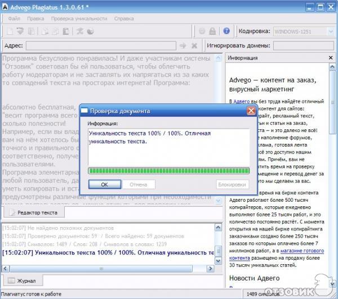Click text editor scrollbar up arrow
The image size is (338, 299).
[x=219, y=58]
